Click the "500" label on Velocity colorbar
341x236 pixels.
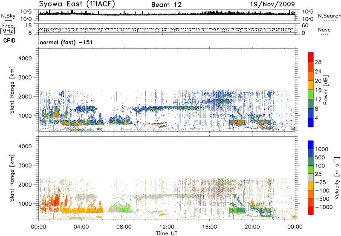320,158
